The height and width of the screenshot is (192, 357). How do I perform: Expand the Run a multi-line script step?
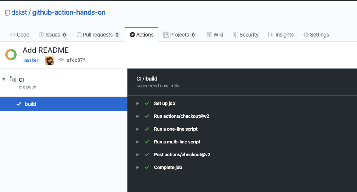(138, 142)
